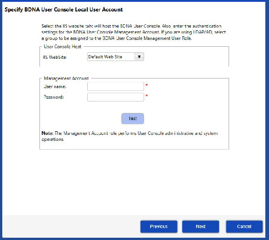Cancel the installer wizard
Image resolution: width=269 pixels, height=240 pixels.
pyautogui.click(x=244, y=226)
